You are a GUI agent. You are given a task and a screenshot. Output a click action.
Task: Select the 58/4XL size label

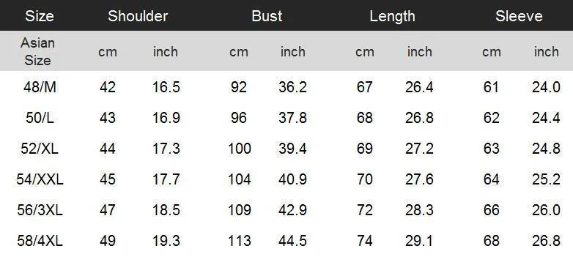[x=40, y=241]
